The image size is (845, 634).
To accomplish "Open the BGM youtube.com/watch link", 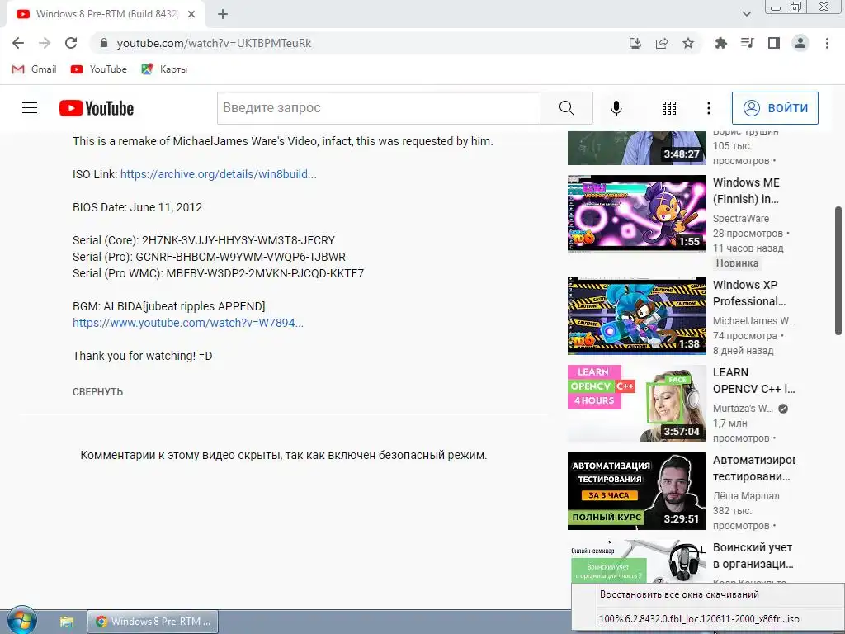I will coord(188,323).
